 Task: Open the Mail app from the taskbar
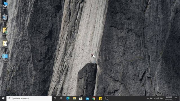click(x=87, y=98)
